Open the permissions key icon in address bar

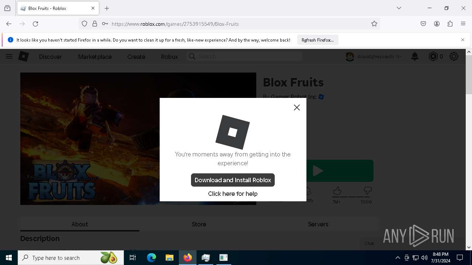[105, 24]
